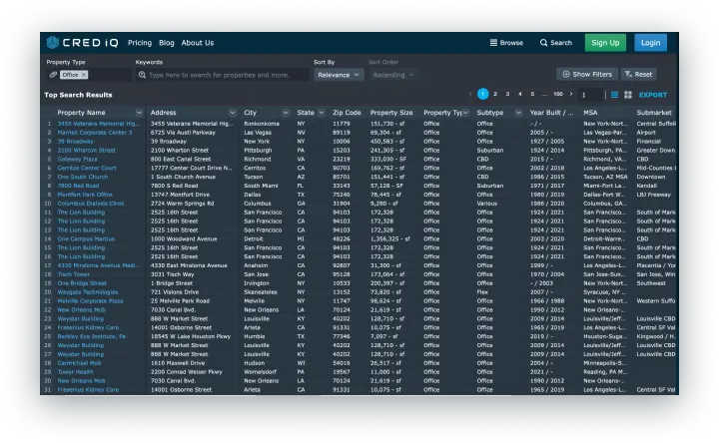Viewport: 719px width, 443px height.
Task: Open One South Church property link
Action: (83, 177)
